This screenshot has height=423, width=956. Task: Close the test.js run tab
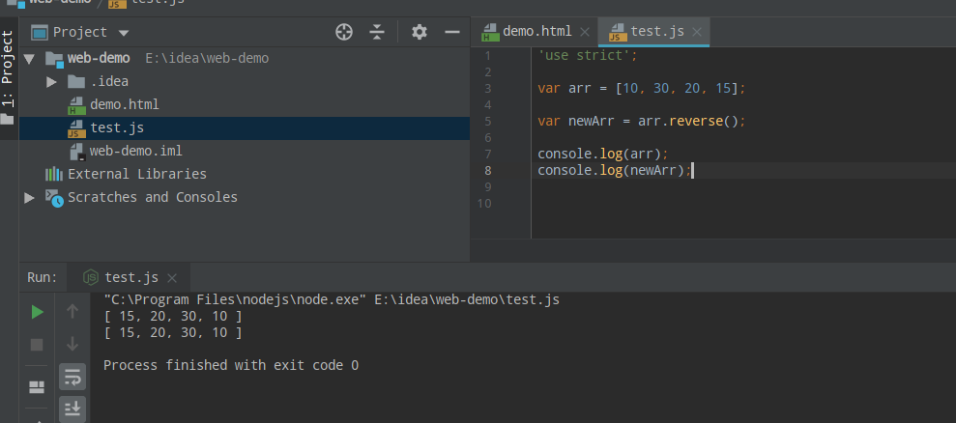tap(172, 278)
